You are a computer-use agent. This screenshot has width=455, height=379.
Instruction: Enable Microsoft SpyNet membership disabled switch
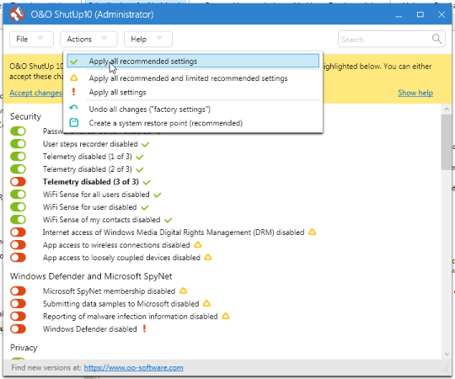18,291
